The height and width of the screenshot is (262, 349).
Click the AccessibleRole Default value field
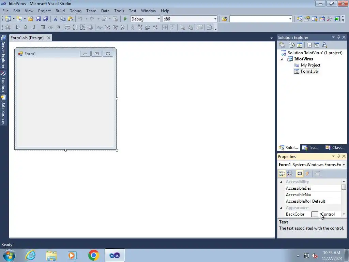coord(326,201)
